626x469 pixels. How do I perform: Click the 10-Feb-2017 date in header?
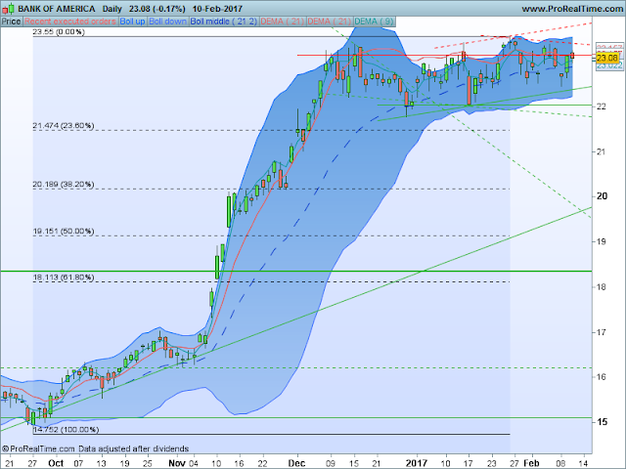(x=217, y=9)
